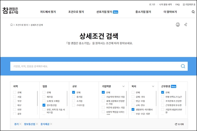Click the 로그인 link
Screen dimensions: 197x131
[x=152, y=5]
